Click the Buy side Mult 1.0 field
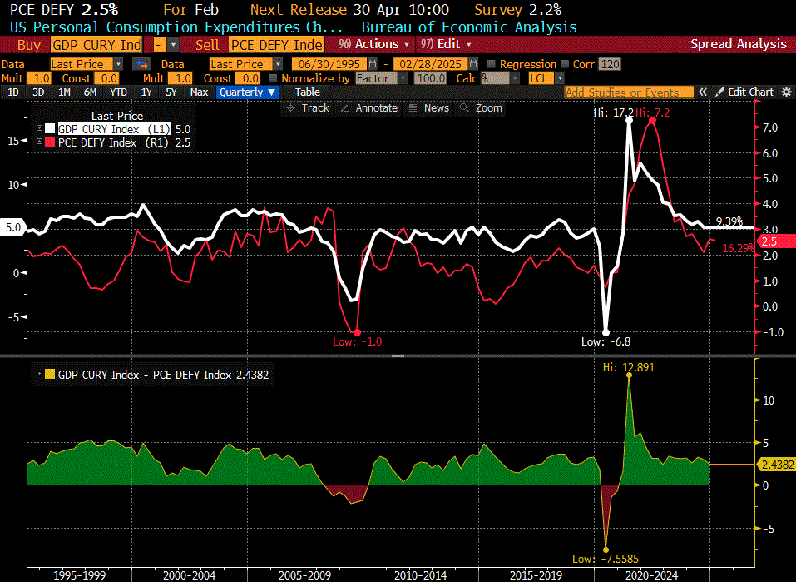The image size is (796, 582). pyautogui.click(x=39, y=78)
